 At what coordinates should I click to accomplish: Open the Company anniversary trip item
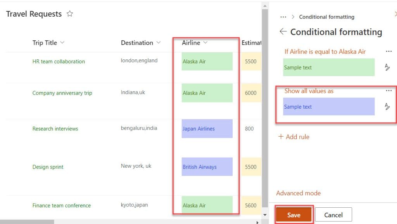coord(62,93)
